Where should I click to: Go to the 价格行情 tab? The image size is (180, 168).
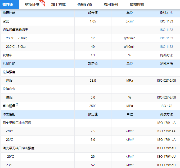pos(84,4)
